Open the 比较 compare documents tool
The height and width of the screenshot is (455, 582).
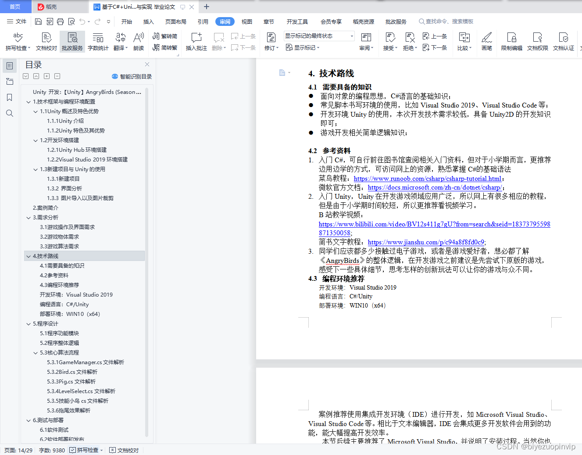tap(464, 42)
